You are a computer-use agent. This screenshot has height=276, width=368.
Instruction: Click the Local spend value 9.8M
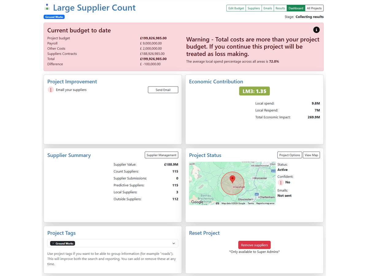point(316,103)
